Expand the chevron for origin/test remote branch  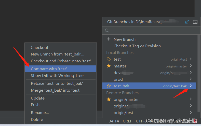click(191, 113)
